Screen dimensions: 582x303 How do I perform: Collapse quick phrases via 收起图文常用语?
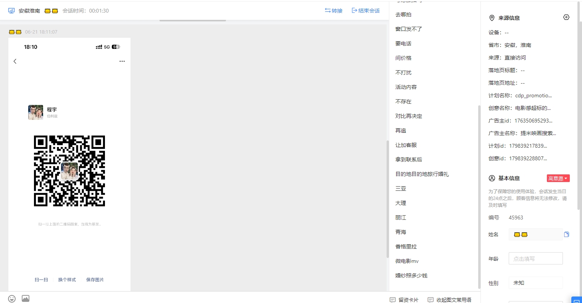coord(450,300)
